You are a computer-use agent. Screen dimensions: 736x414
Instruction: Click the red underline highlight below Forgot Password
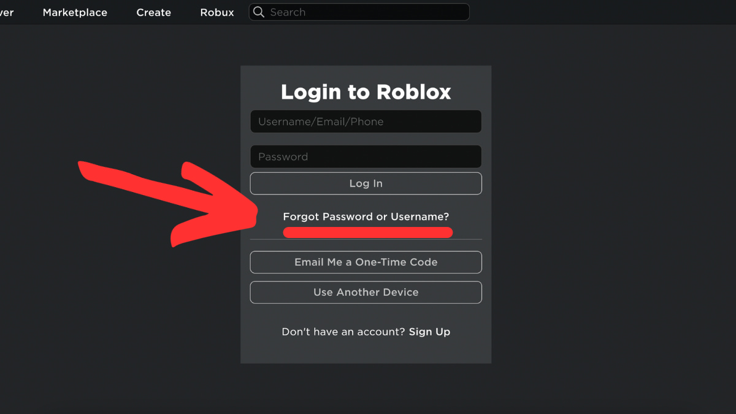[367, 232]
